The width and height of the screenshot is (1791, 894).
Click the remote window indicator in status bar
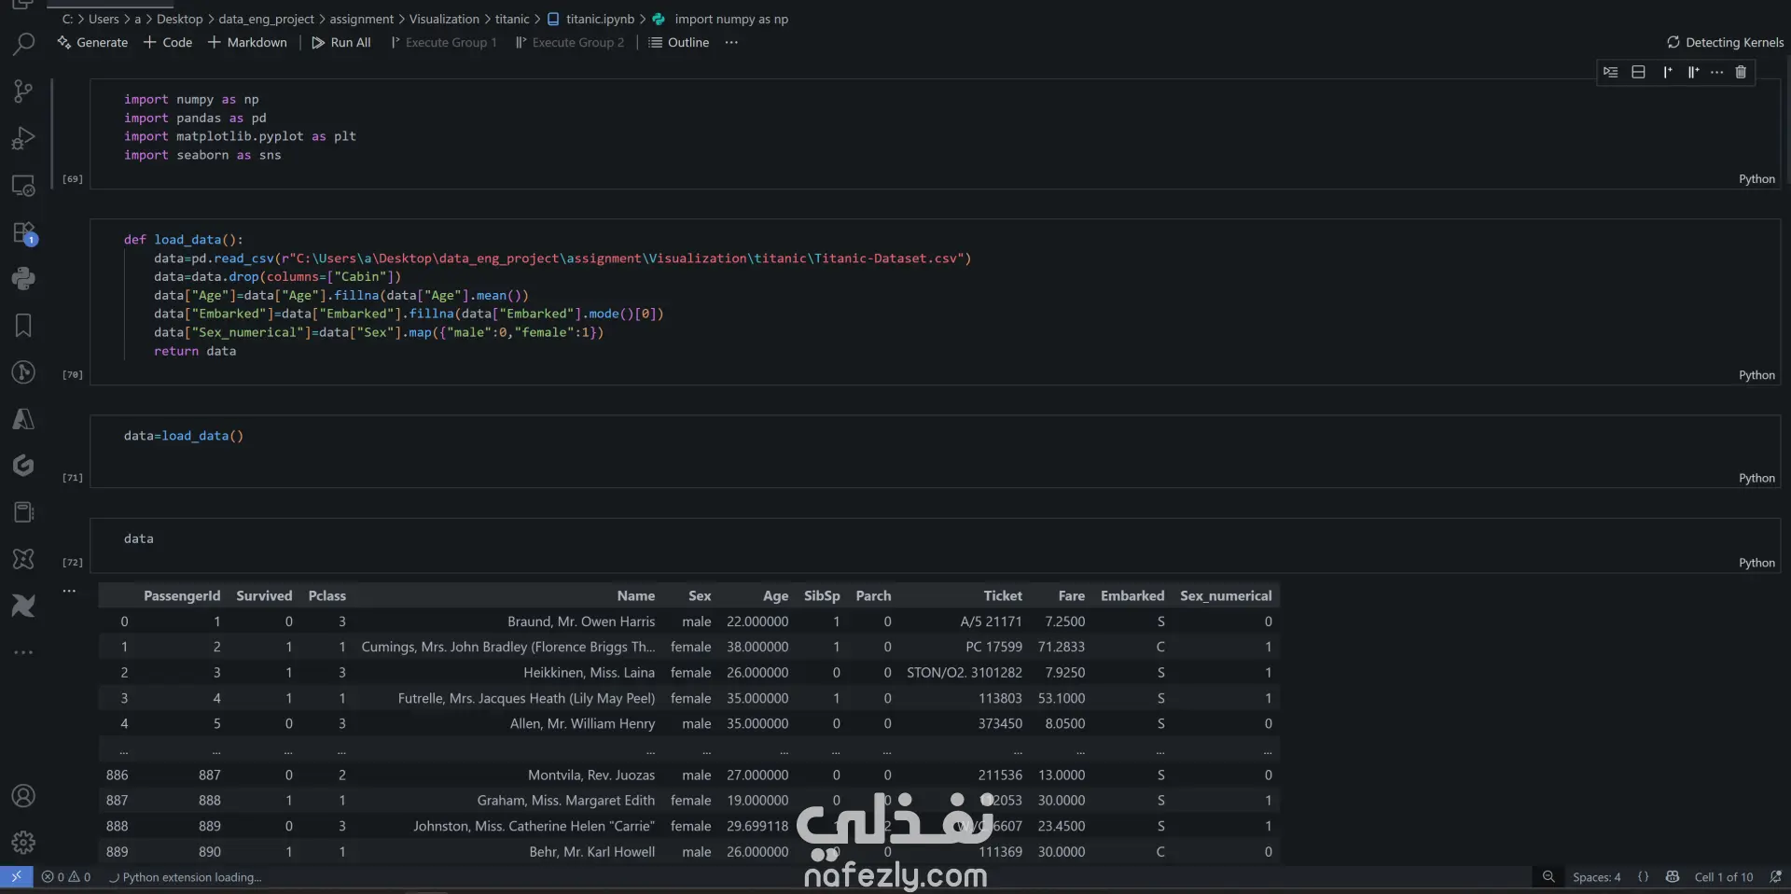pos(16,876)
